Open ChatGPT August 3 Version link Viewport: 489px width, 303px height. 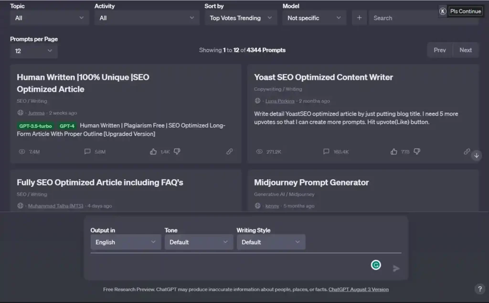[x=358, y=289]
